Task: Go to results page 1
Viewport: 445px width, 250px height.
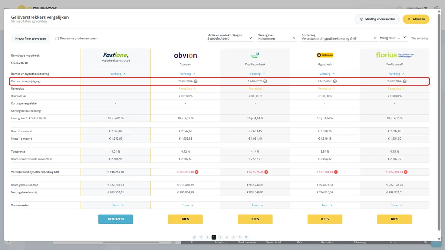Action: point(207,237)
